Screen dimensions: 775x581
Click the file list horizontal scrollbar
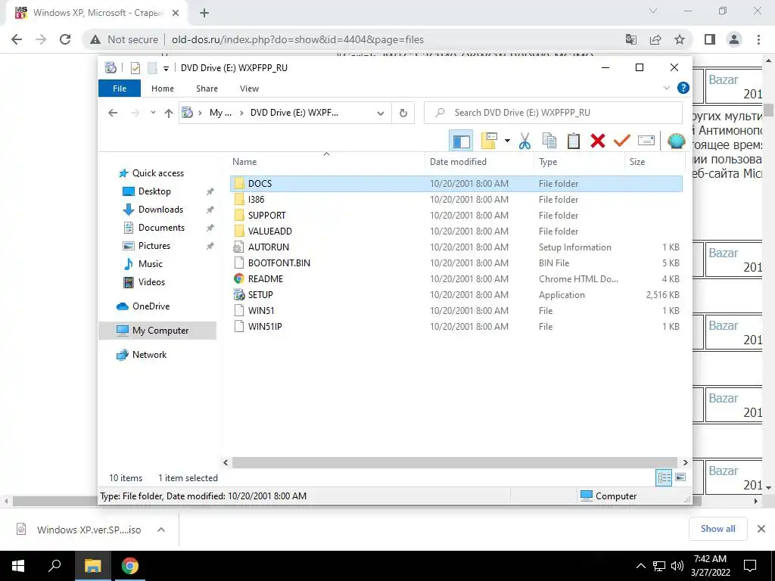click(x=455, y=462)
